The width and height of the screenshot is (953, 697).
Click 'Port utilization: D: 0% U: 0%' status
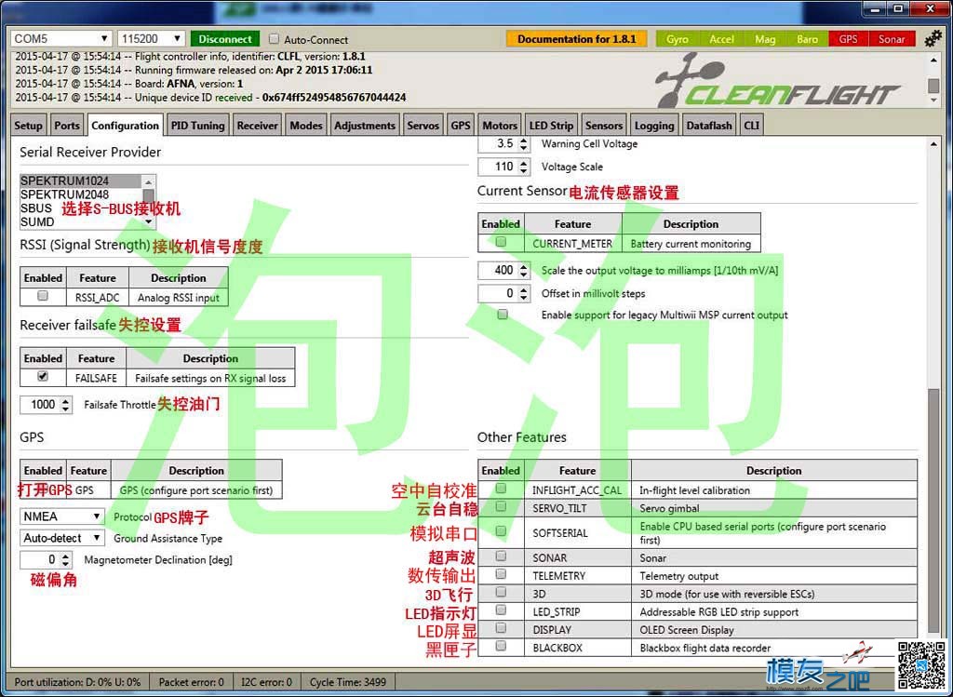[x=77, y=682]
